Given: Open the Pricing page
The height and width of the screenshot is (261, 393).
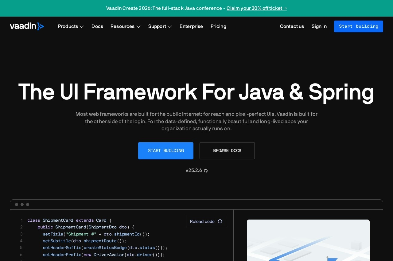Looking at the screenshot, I should click(218, 26).
